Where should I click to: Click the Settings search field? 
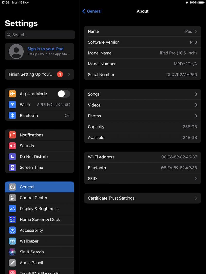40,35
